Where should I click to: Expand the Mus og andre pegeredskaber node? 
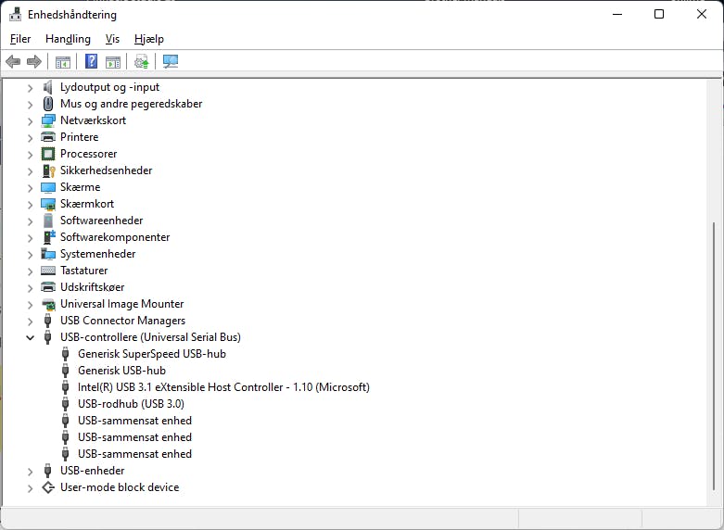pyautogui.click(x=30, y=105)
